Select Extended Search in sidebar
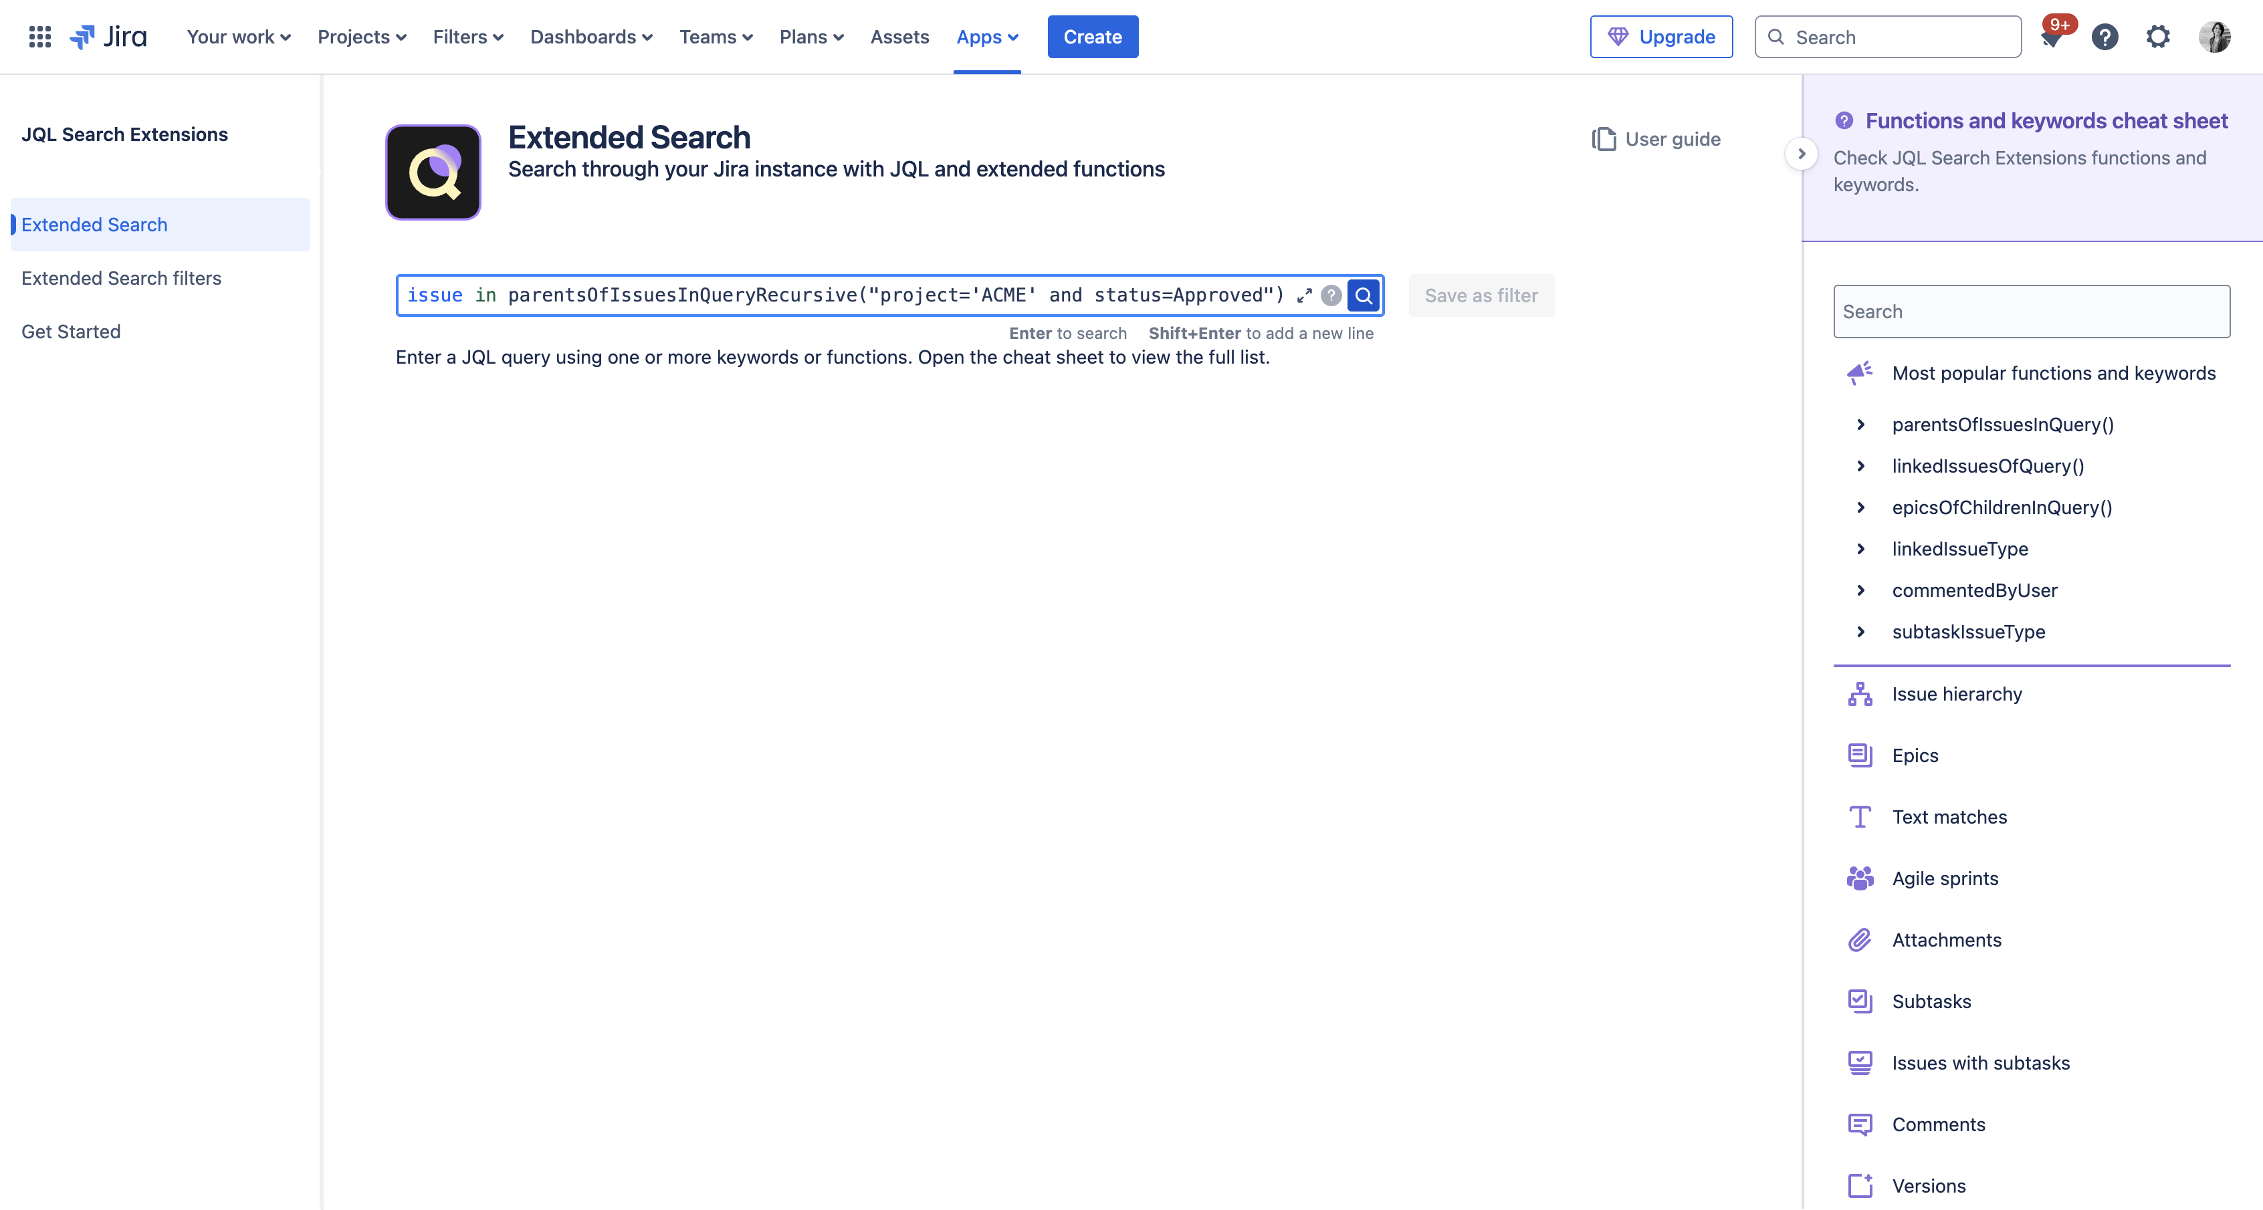 click(160, 225)
